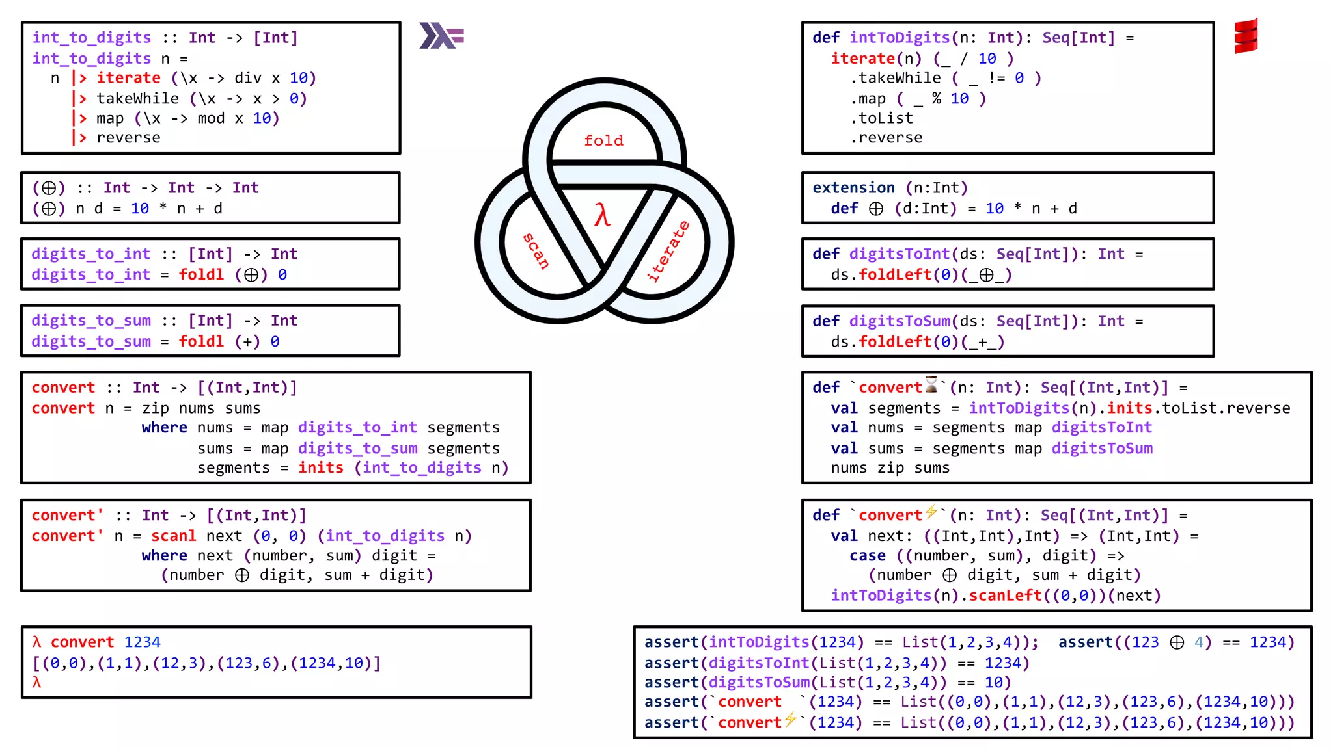1333x749 pixels.
Task: Click the Haskell line 'map (\x -> mod x 10)'
Action: [188, 118]
